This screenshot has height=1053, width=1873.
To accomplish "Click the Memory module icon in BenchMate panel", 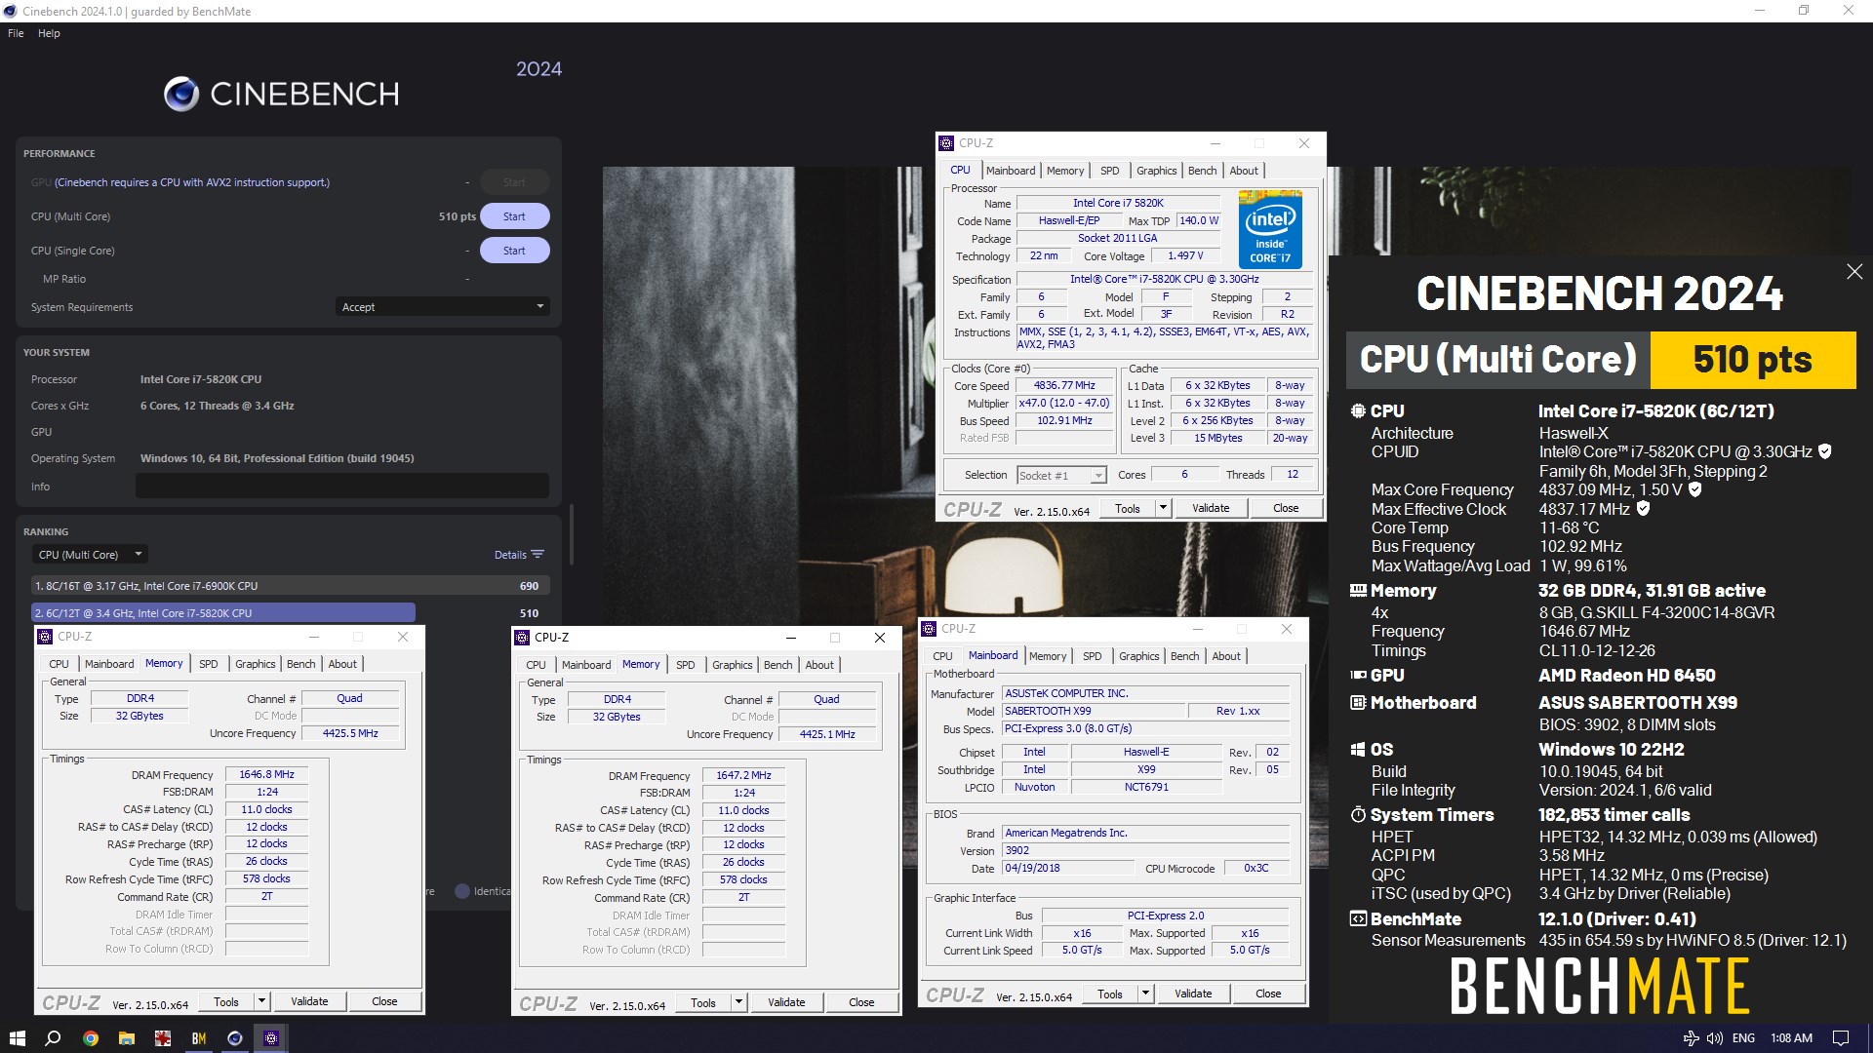I will click(1357, 591).
